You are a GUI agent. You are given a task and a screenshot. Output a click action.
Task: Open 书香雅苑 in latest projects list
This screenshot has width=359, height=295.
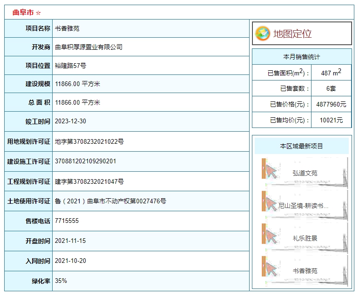click(x=305, y=271)
